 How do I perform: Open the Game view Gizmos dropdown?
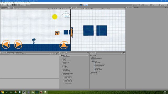click(x=67, y=9)
